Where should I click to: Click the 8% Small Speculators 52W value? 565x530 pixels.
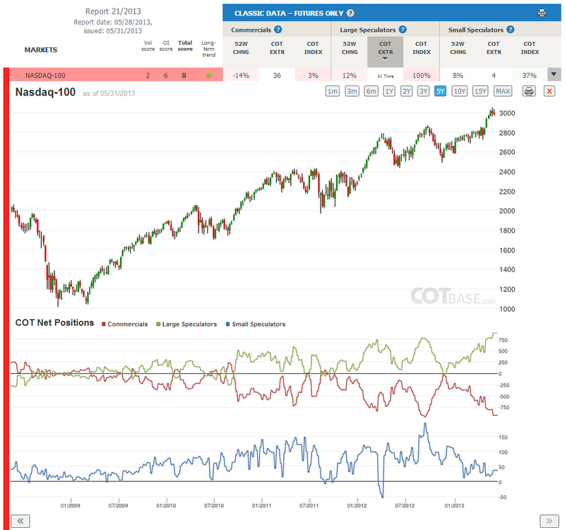[458, 76]
